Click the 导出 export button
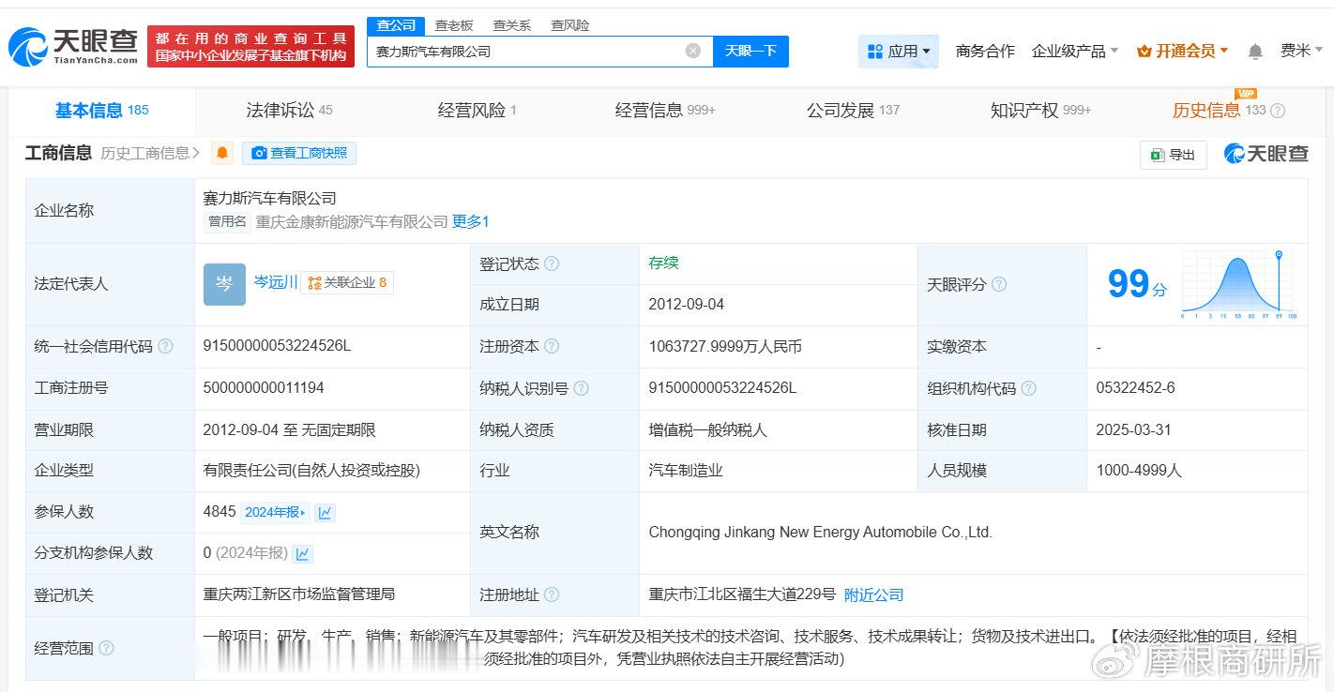Screen dimensions: 1334x692 (1173, 155)
